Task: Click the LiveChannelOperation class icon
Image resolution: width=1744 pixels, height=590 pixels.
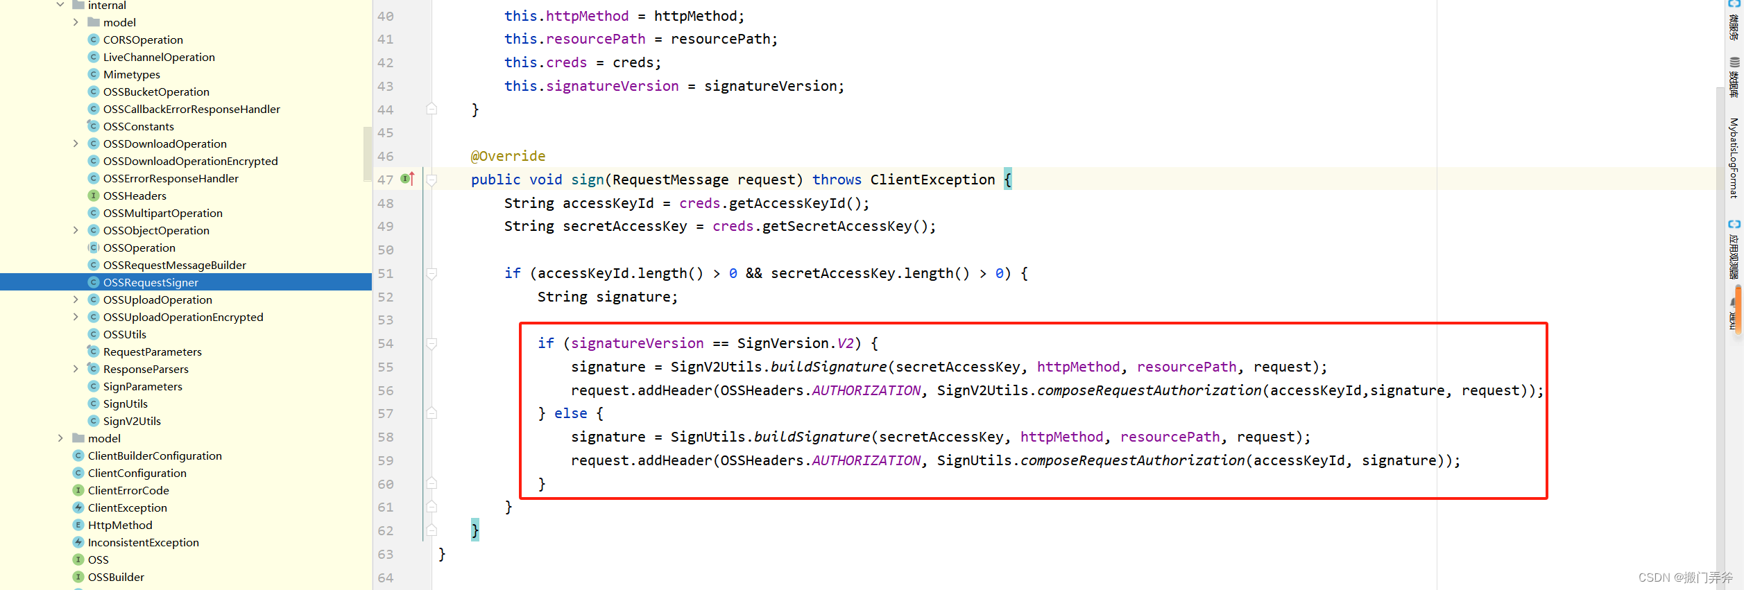Action: 94,57
